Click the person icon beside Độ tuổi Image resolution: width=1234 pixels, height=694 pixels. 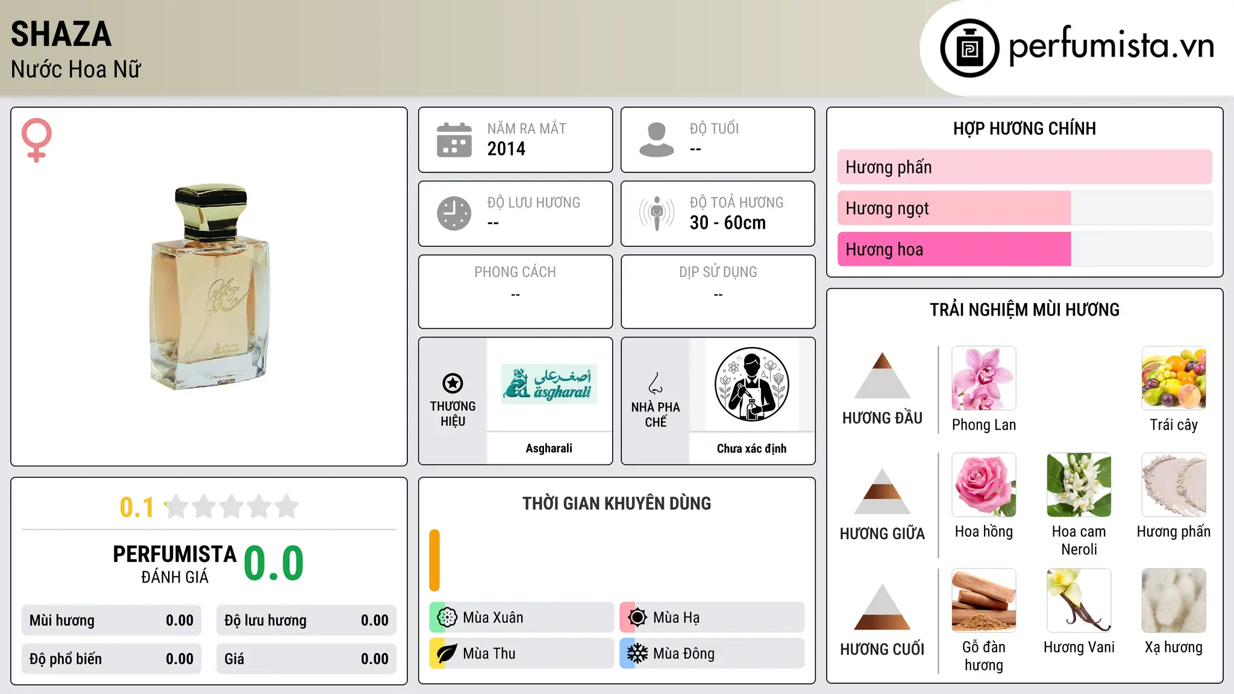[x=657, y=140]
